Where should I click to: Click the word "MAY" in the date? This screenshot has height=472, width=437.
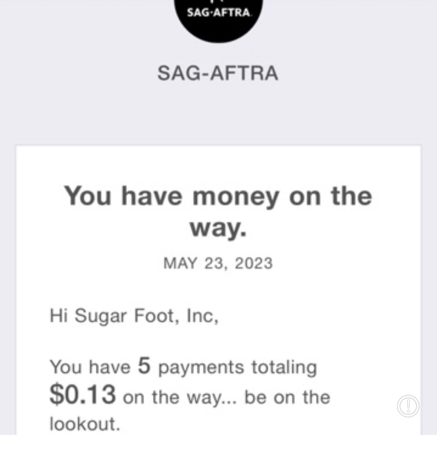[x=180, y=263]
